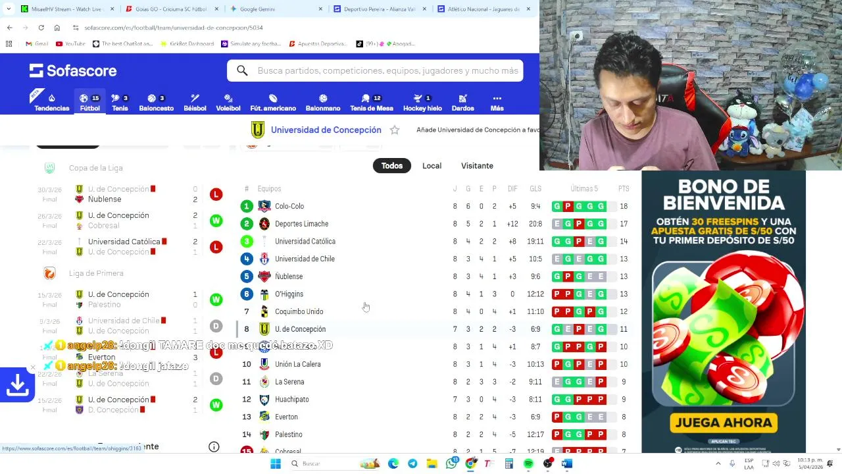Switch to the Google Gemini tab

(x=275, y=9)
